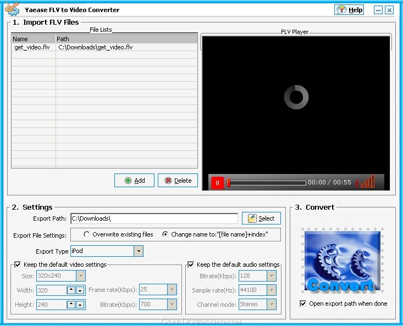Close the converter window
The image size is (403, 326).
tap(389, 10)
